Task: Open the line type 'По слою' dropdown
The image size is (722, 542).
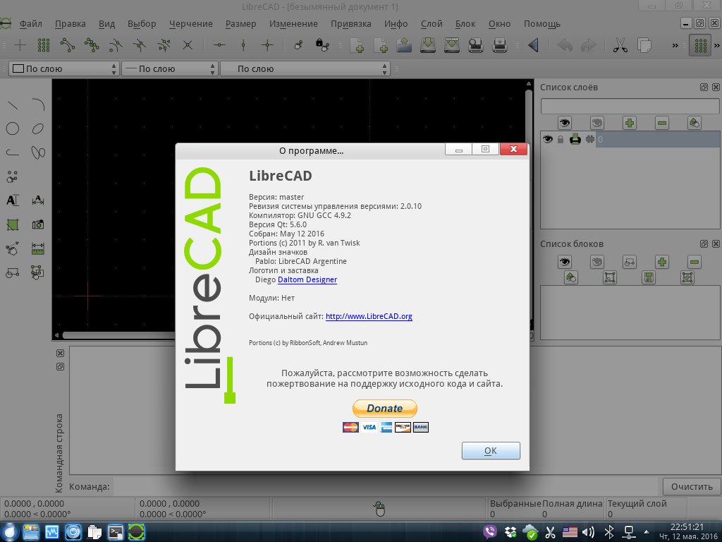Action: tap(305, 68)
